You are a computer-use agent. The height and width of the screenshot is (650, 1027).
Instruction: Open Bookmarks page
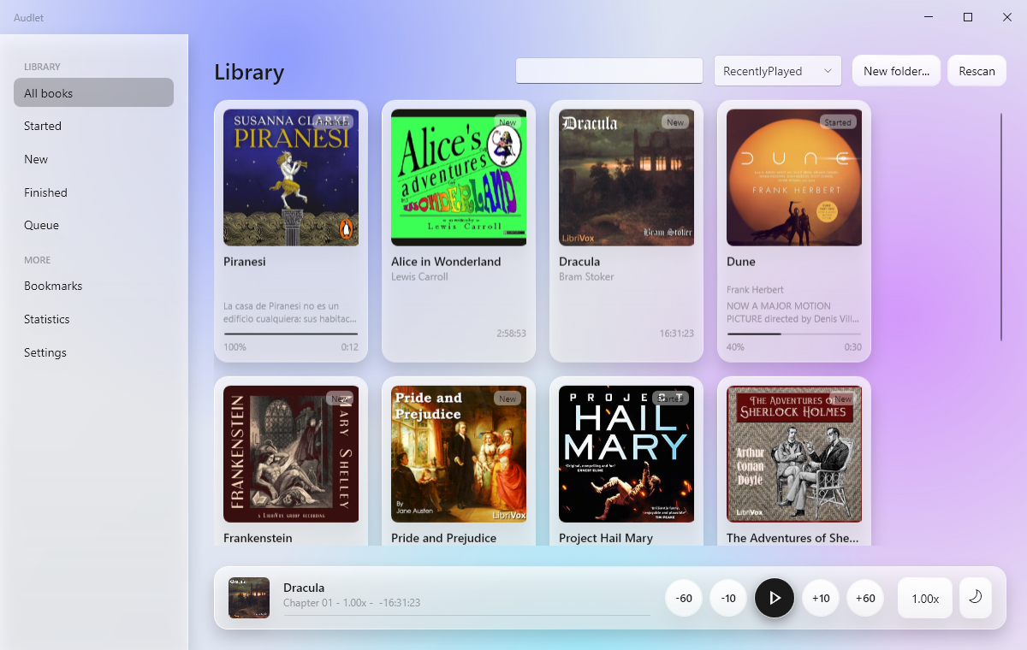pyautogui.click(x=93, y=286)
